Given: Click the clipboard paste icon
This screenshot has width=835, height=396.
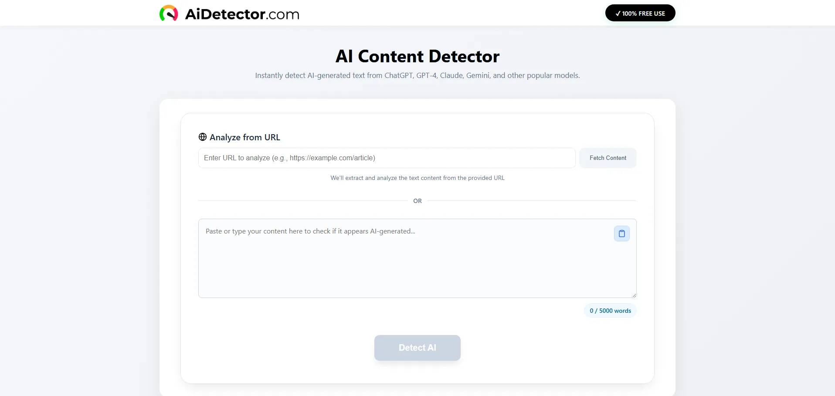Looking at the screenshot, I should 621,234.
